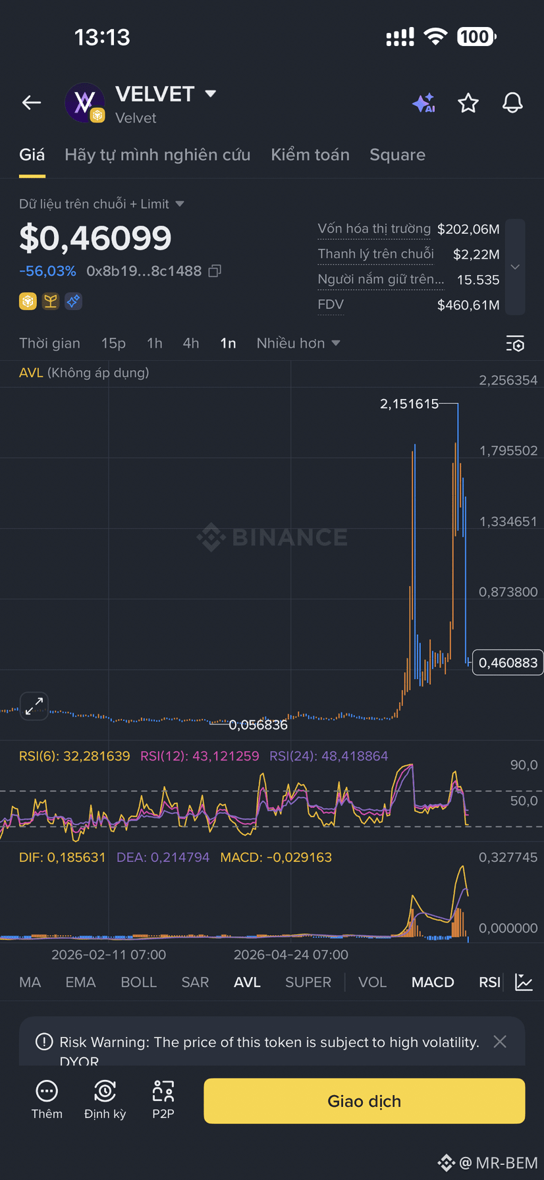Tap the RSI(6): 32,281639 value
The image size is (544, 1180).
74,756
